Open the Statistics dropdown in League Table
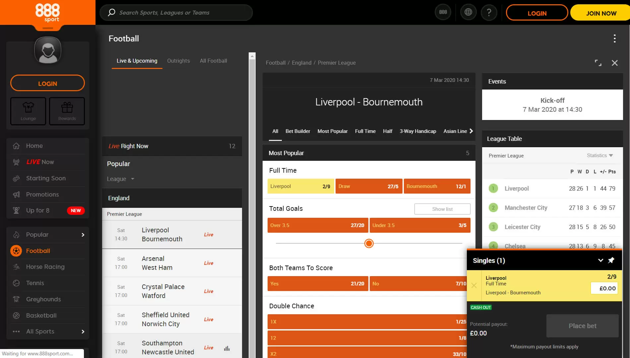The height and width of the screenshot is (358, 630). (x=599, y=155)
